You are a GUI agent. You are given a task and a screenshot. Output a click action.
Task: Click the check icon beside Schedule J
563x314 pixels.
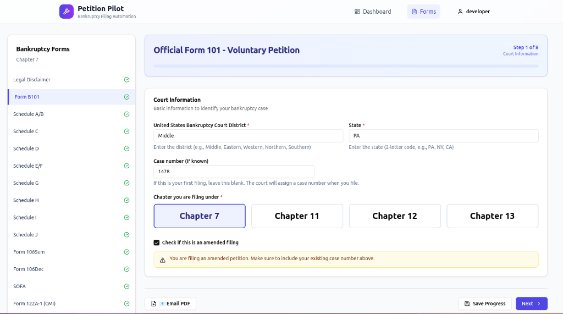[x=127, y=235]
